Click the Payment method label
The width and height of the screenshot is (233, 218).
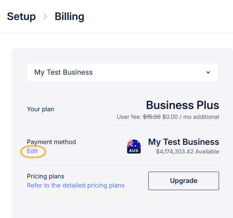pyautogui.click(x=51, y=142)
